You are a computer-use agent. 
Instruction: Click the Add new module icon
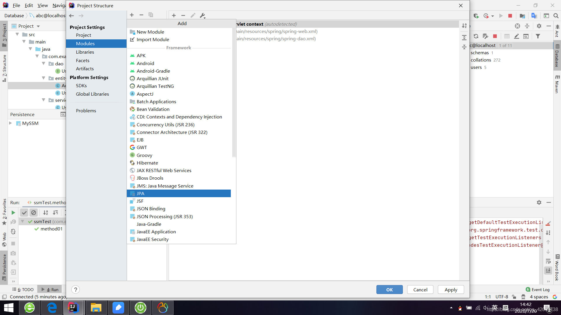132,15
